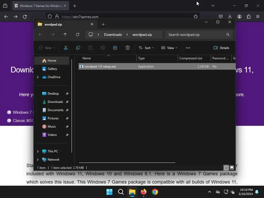Refresh the Explorer folder view
Viewport: 264px width, 198px height.
pos(77,35)
